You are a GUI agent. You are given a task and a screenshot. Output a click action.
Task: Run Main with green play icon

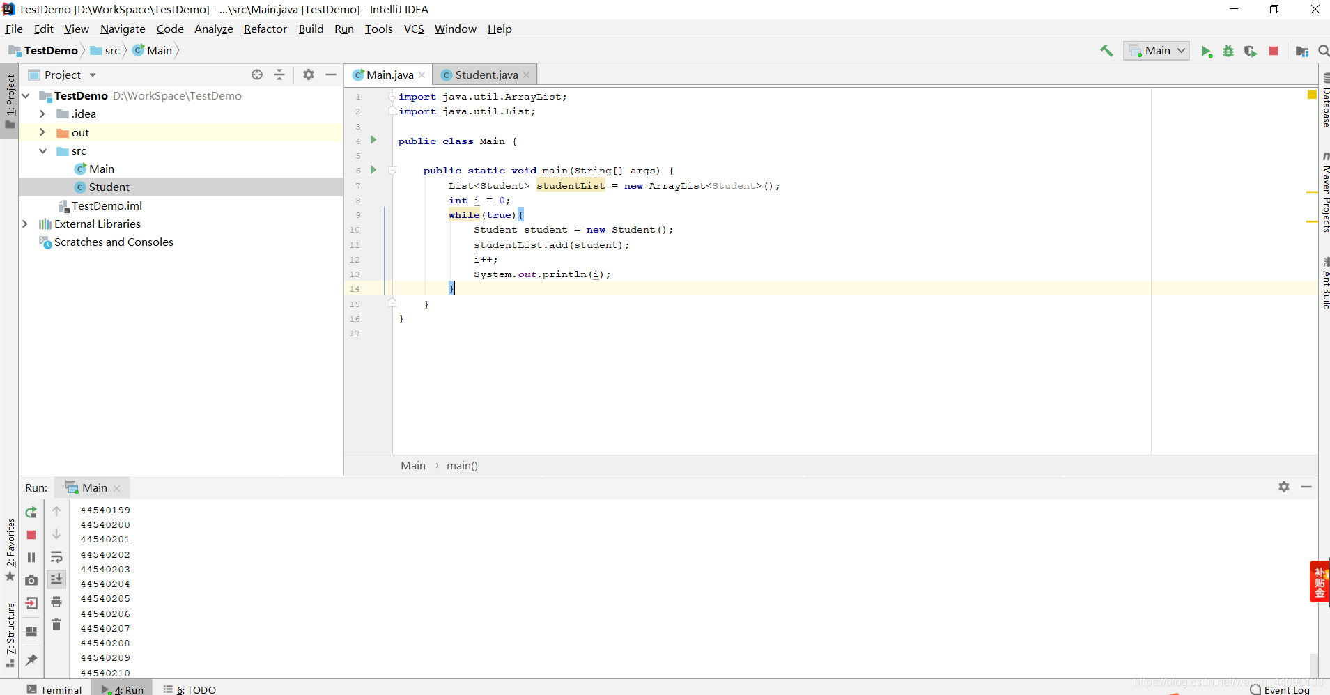[1206, 51]
